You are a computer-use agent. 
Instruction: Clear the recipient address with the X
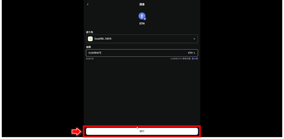194,39
